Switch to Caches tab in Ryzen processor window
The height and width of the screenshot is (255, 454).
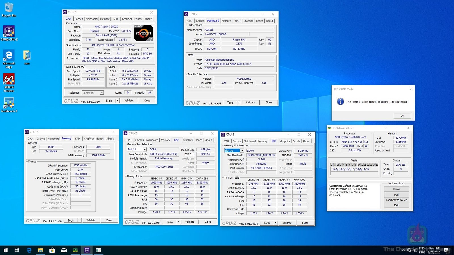coord(79,19)
